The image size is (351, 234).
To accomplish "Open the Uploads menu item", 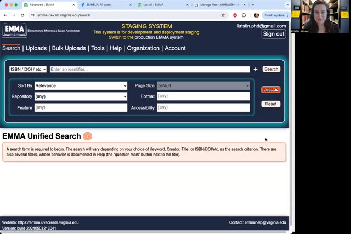I will pos(36,48).
